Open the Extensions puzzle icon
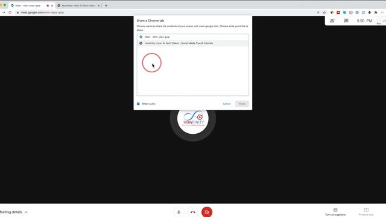Viewport: 386px width, 217px height. (376, 12)
